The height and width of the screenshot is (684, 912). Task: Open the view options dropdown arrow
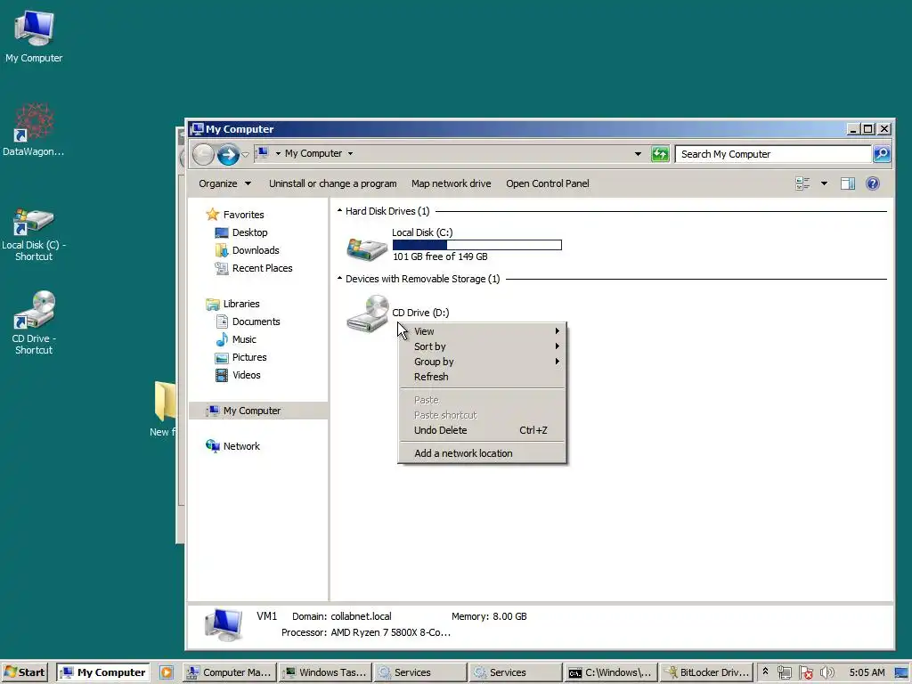[824, 183]
